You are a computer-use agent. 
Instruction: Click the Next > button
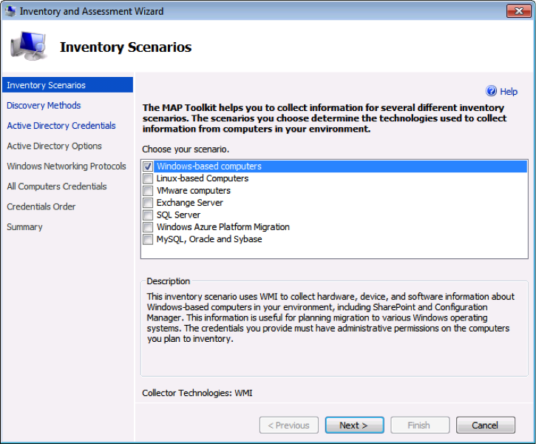point(354,425)
